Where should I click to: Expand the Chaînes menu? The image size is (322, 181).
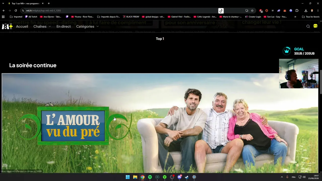(x=42, y=26)
